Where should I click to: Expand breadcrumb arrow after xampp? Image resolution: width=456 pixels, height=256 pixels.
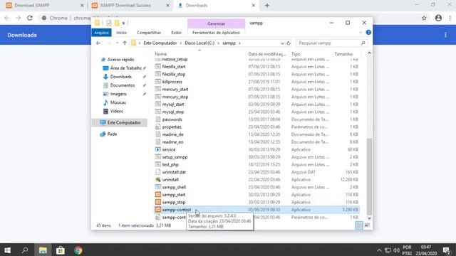point(239,43)
